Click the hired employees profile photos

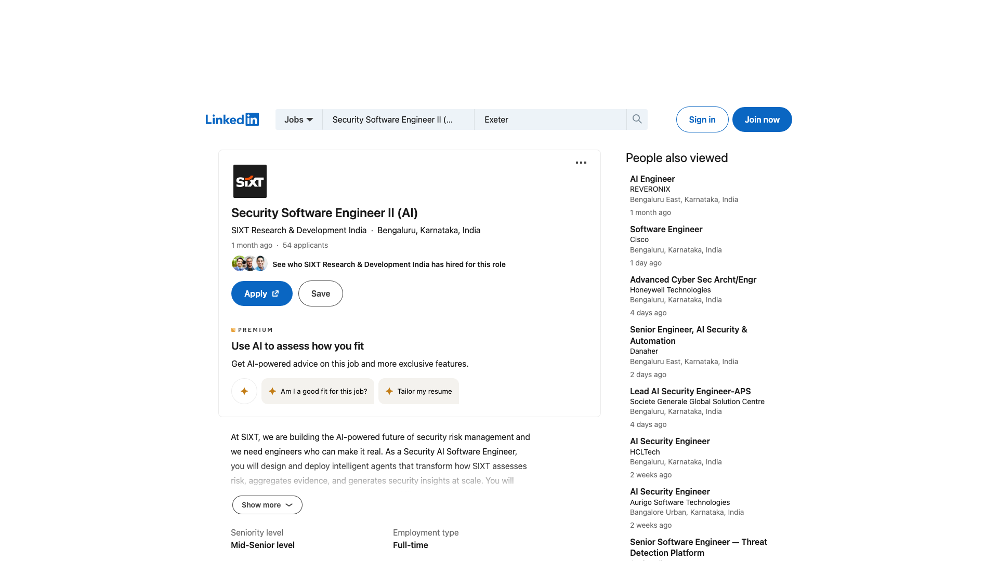pyautogui.click(x=249, y=263)
